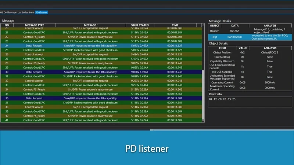Select Unchunked Extended Messages Supported row
The height and width of the screenshot is (165, 294).
[x=250, y=77]
